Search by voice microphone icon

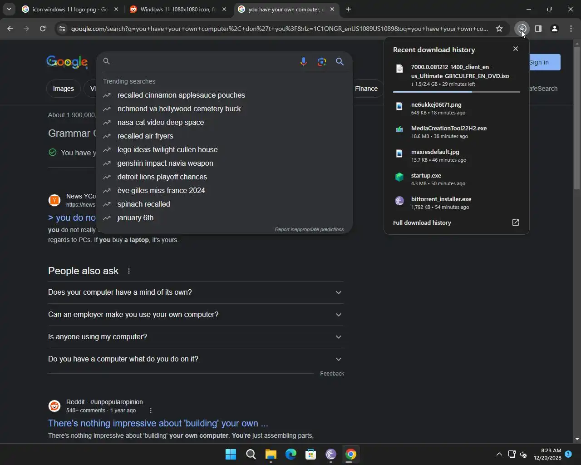tap(303, 62)
